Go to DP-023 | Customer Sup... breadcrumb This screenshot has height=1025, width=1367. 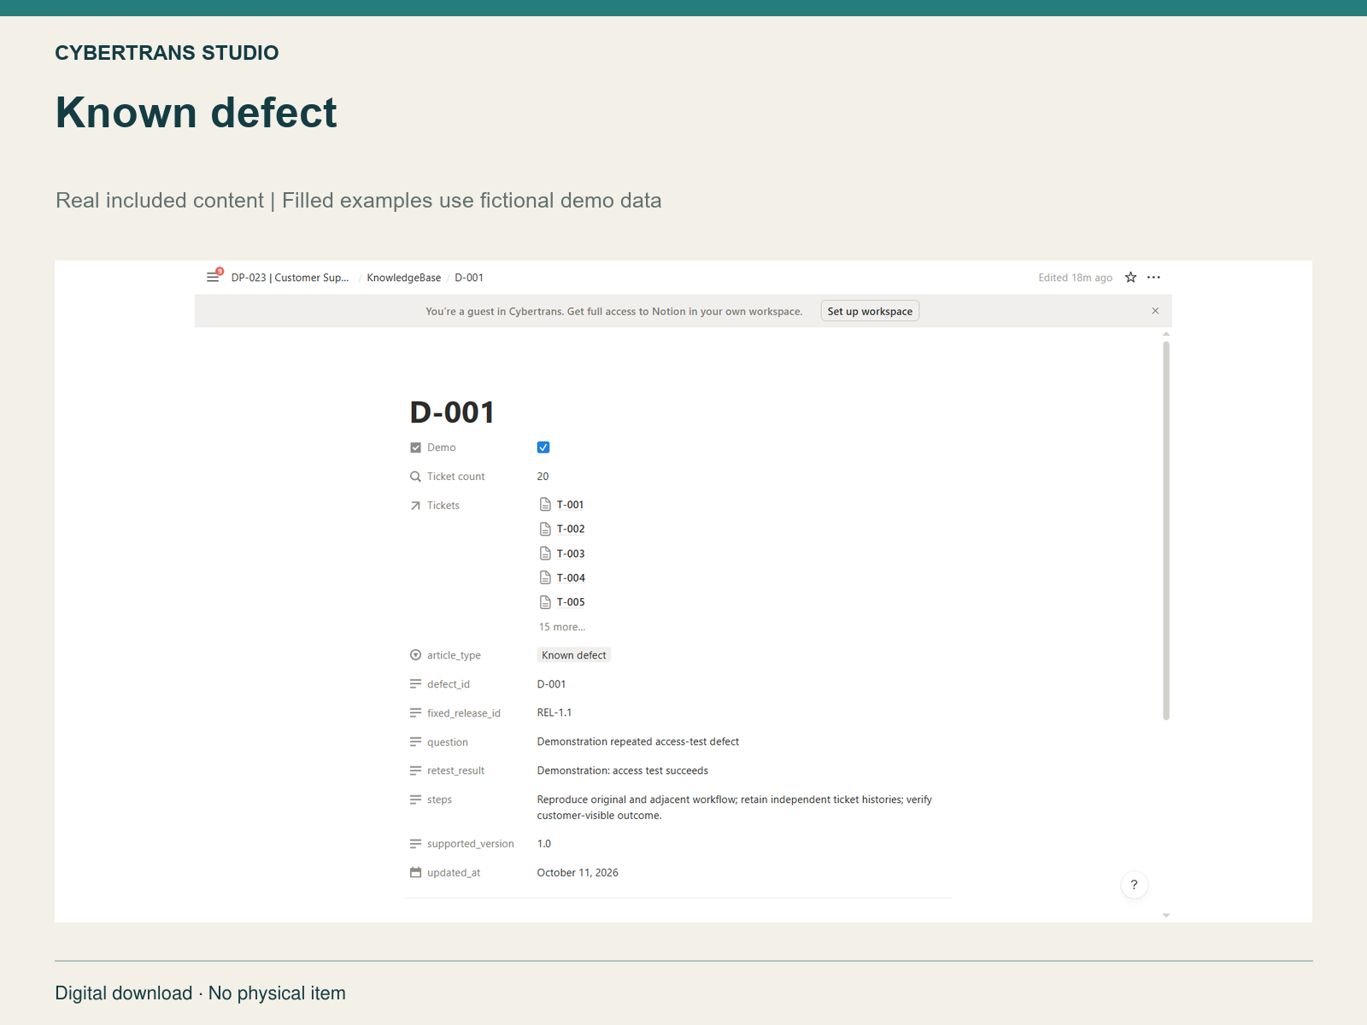coord(290,278)
